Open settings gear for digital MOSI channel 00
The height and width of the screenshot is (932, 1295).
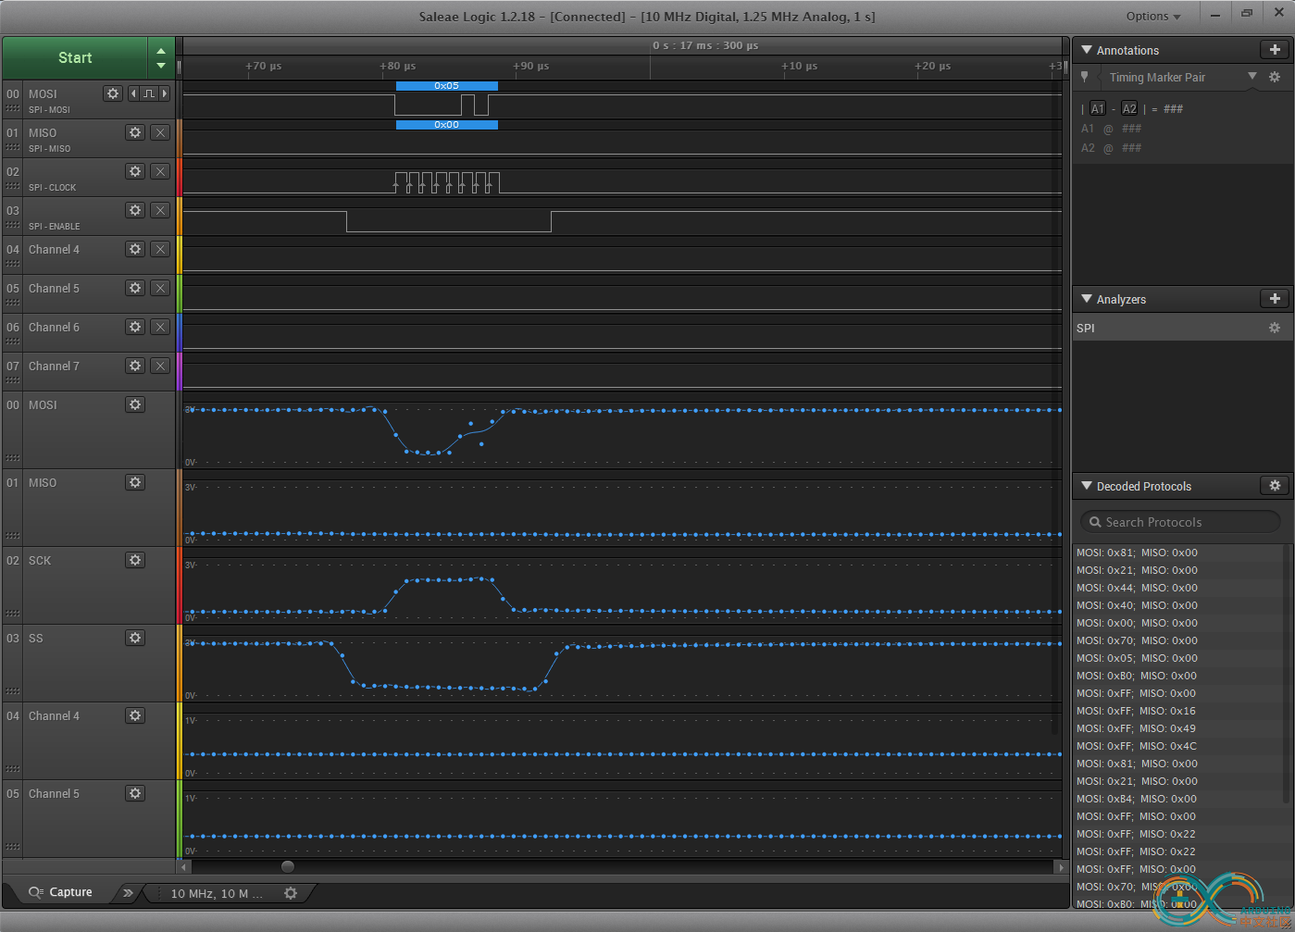[x=113, y=93]
